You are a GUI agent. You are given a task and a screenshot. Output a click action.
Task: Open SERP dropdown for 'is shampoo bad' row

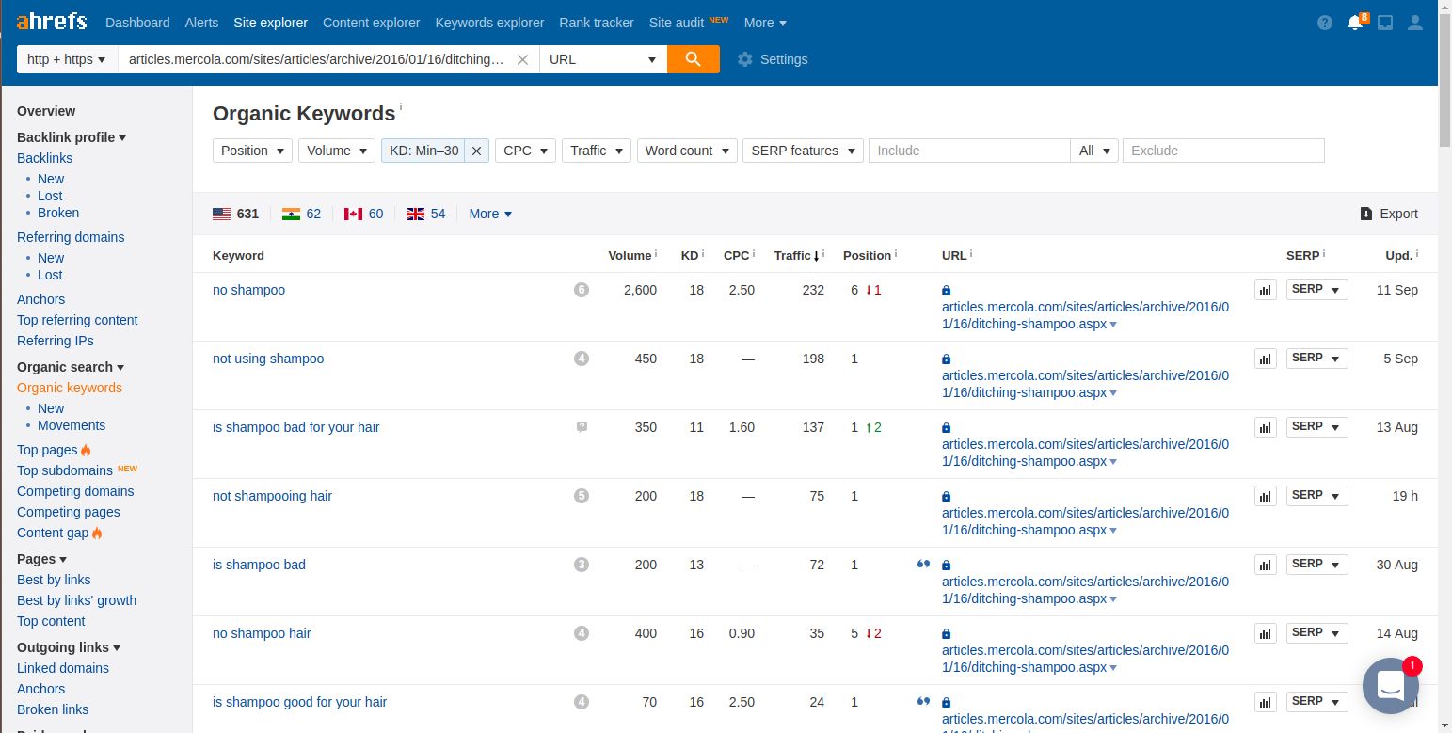pyautogui.click(x=1316, y=565)
